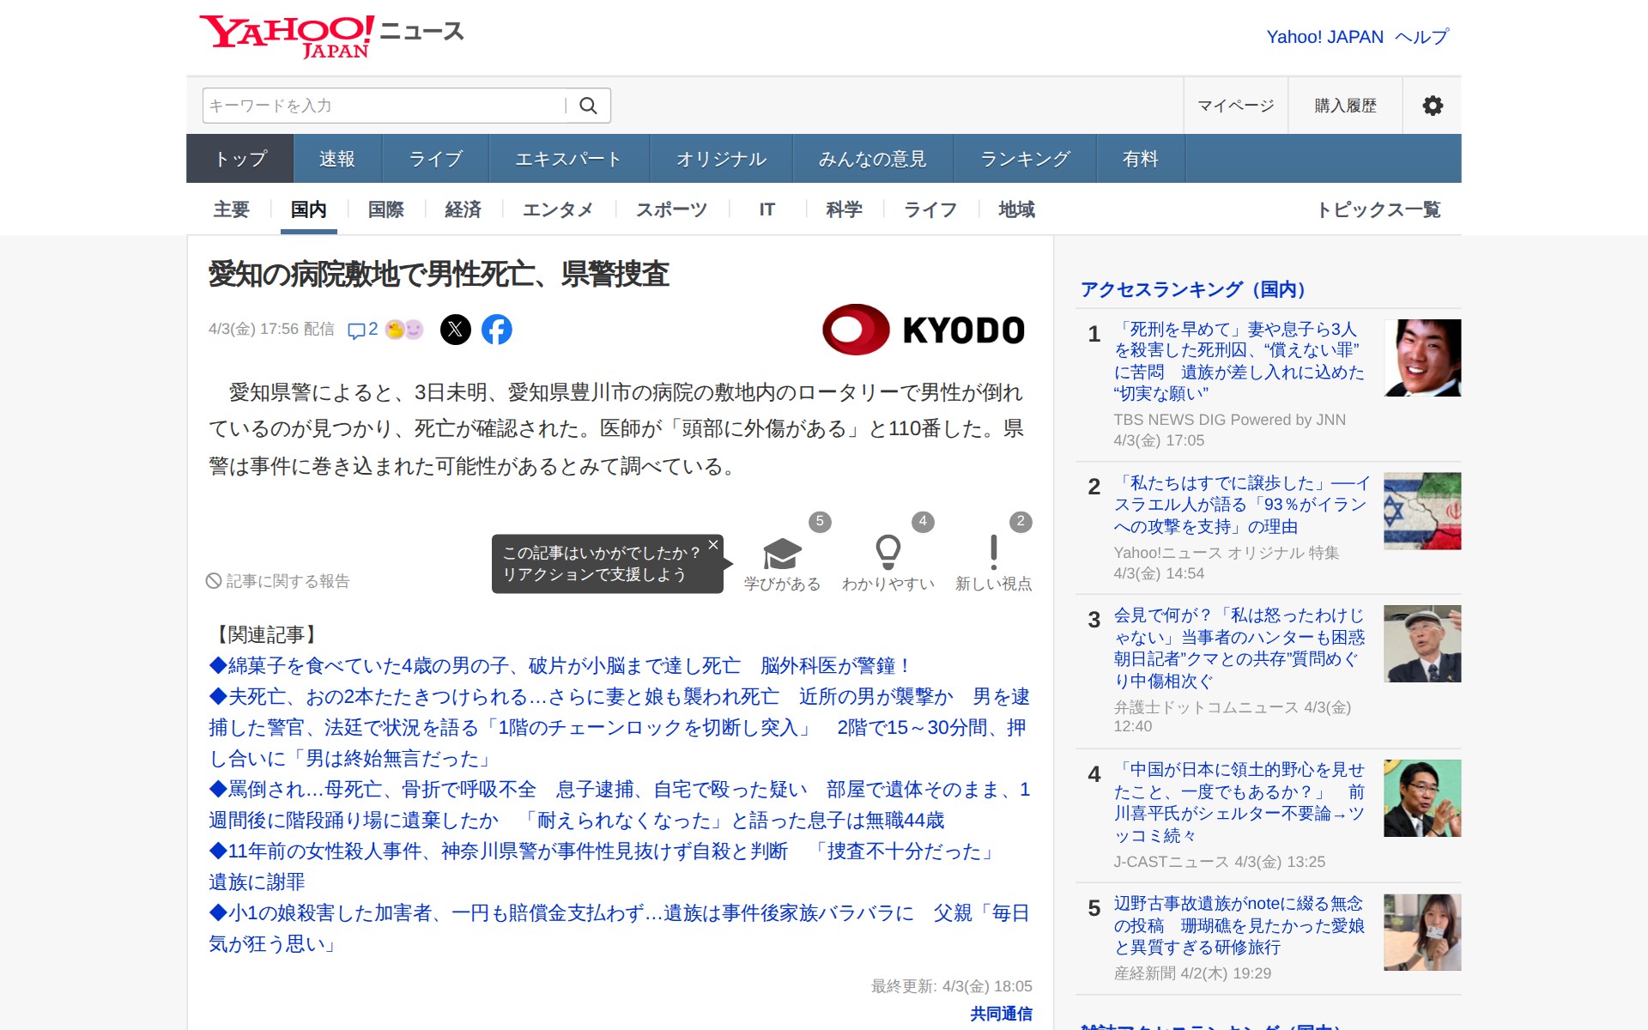Viewport: 1648px width, 1030px height.
Task: Open the 共同通信 source link
Action: [x=1001, y=1014]
